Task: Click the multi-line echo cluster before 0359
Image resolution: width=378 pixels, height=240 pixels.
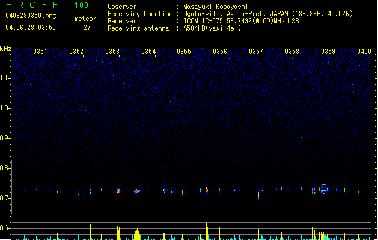Action: [325, 188]
